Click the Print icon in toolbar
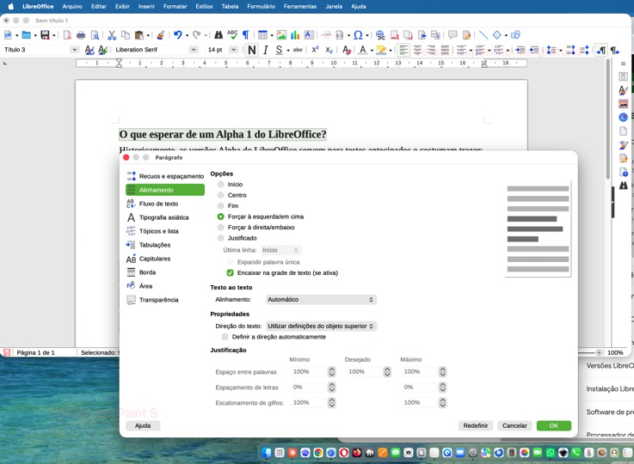This screenshot has width=634, height=464. [81, 35]
